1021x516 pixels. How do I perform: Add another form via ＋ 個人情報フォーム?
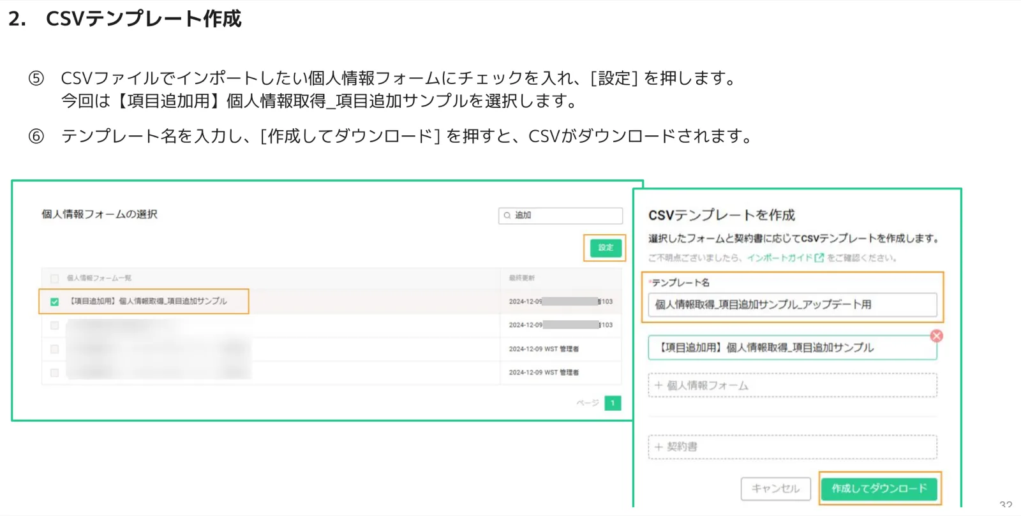point(793,385)
